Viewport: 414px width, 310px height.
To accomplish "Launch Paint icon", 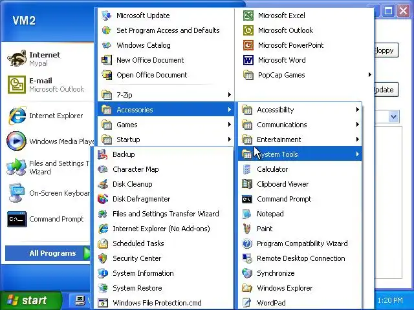I will coord(247,229).
